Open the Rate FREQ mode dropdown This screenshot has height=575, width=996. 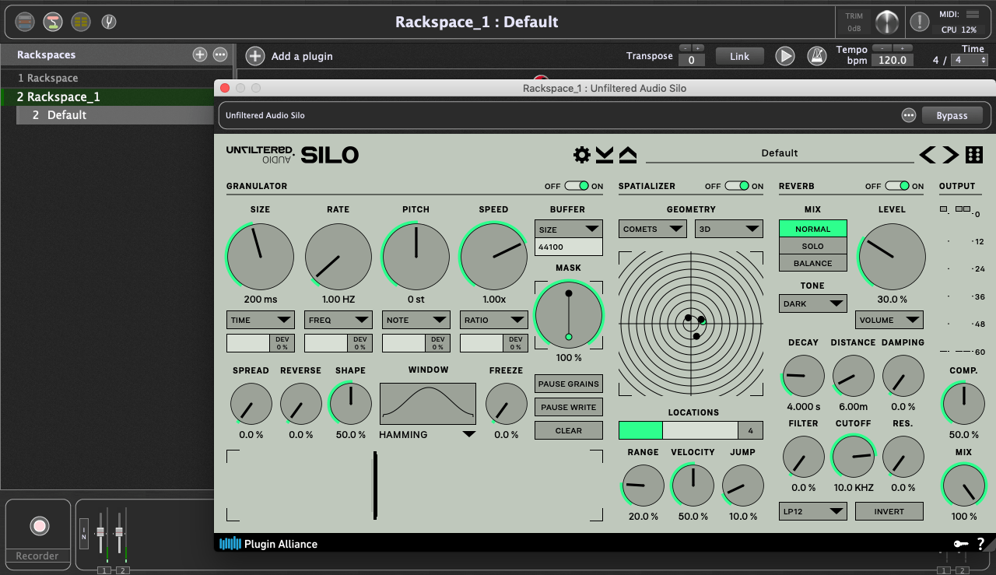[338, 320]
